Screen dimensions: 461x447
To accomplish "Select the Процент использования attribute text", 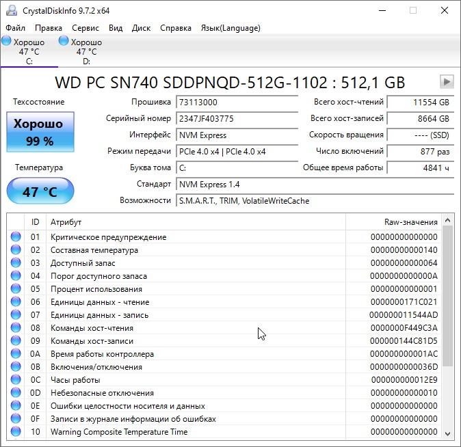I will pos(96,289).
